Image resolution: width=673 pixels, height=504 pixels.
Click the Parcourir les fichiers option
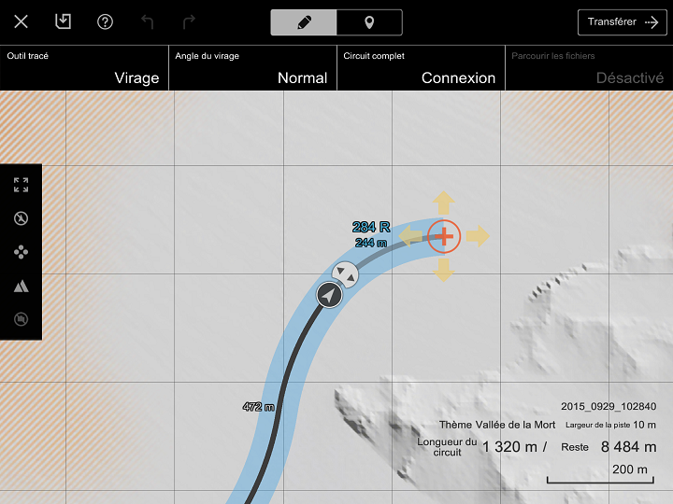pyautogui.click(x=589, y=68)
